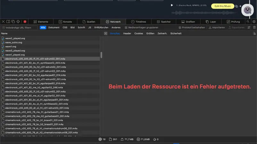Filter requests by XHR/Abrufen
The image size is (257, 144).
[101, 28]
